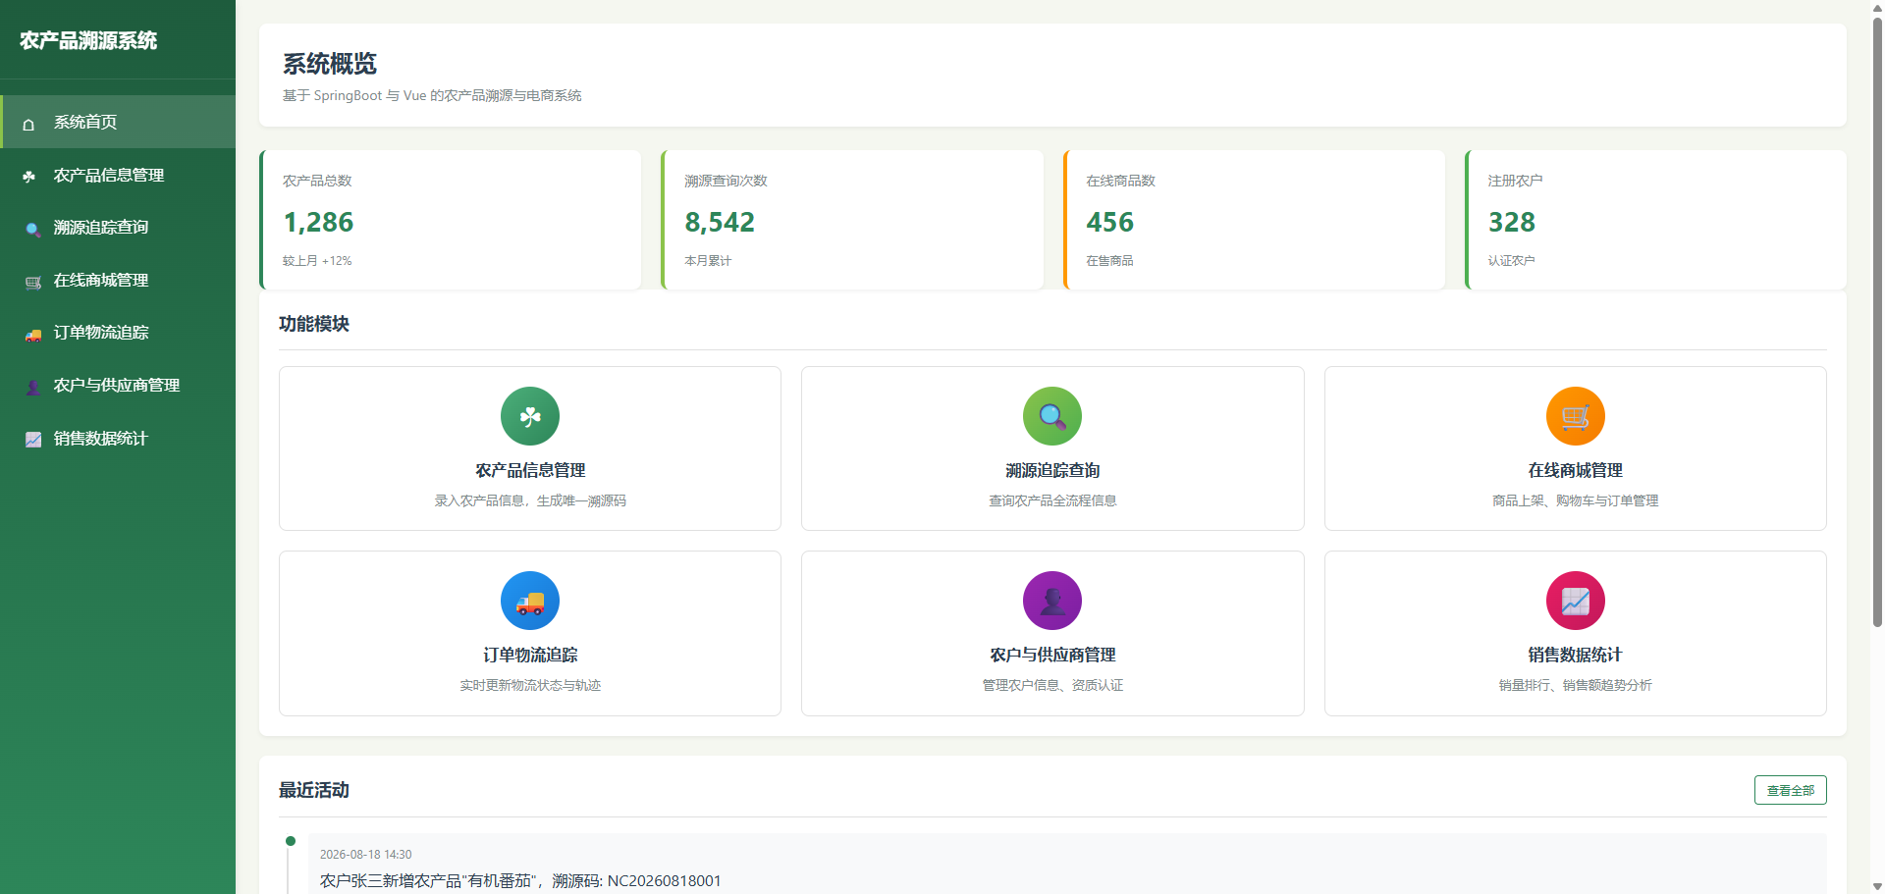This screenshot has width=1885, height=894.
Task: Click the green clover circle icon in 功能模块
Action: pyautogui.click(x=530, y=416)
